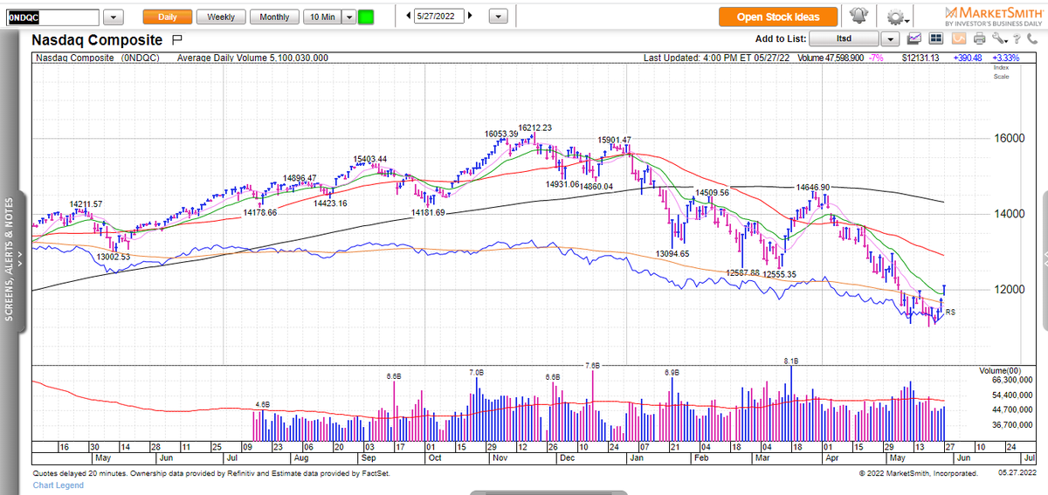The width and height of the screenshot is (1048, 495).
Task: Expand the Add to List dropdown arrow
Action: (889, 38)
